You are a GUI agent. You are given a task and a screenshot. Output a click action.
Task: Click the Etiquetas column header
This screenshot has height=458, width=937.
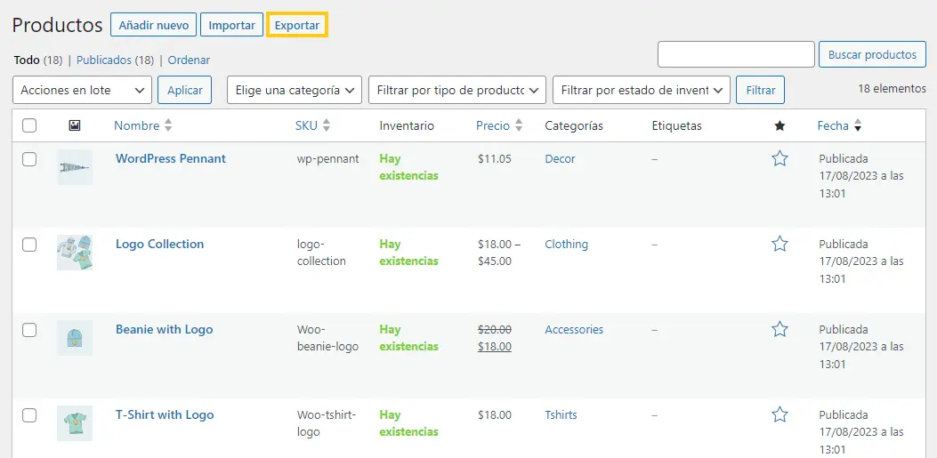click(677, 125)
